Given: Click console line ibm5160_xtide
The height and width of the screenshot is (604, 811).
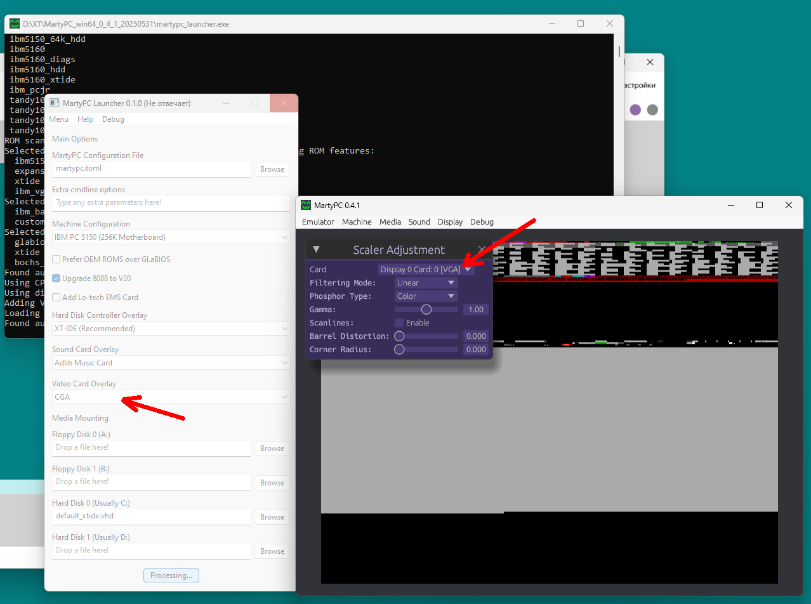Looking at the screenshot, I should [x=43, y=79].
